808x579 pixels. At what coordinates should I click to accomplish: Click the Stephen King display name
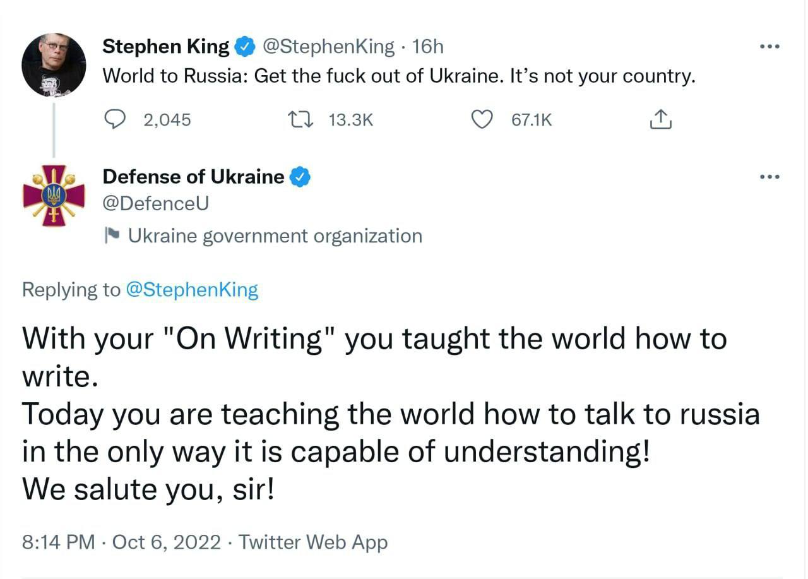pyautogui.click(x=166, y=47)
